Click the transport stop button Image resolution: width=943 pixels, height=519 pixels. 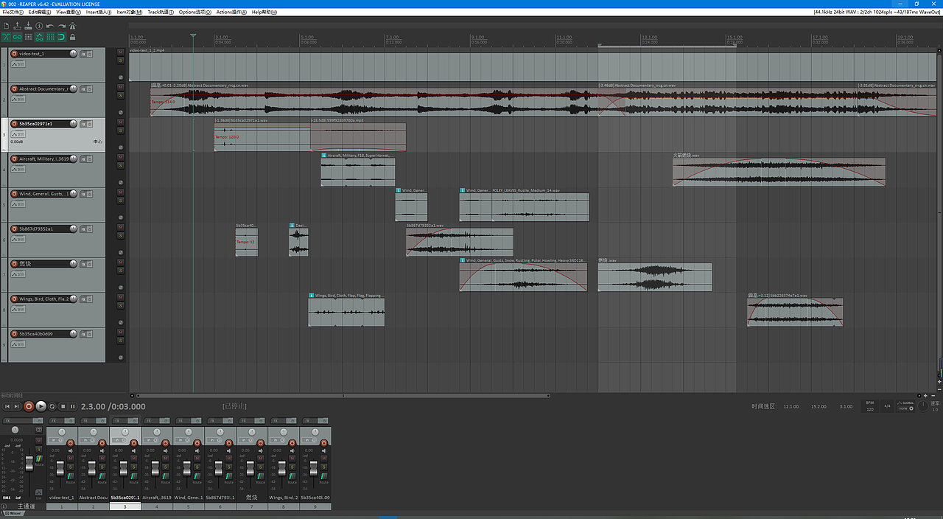click(63, 406)
